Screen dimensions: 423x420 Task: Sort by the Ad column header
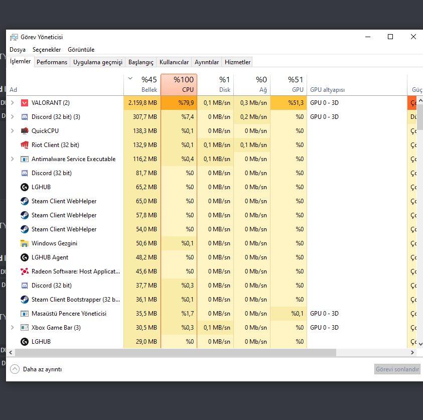tap(65, 85)
